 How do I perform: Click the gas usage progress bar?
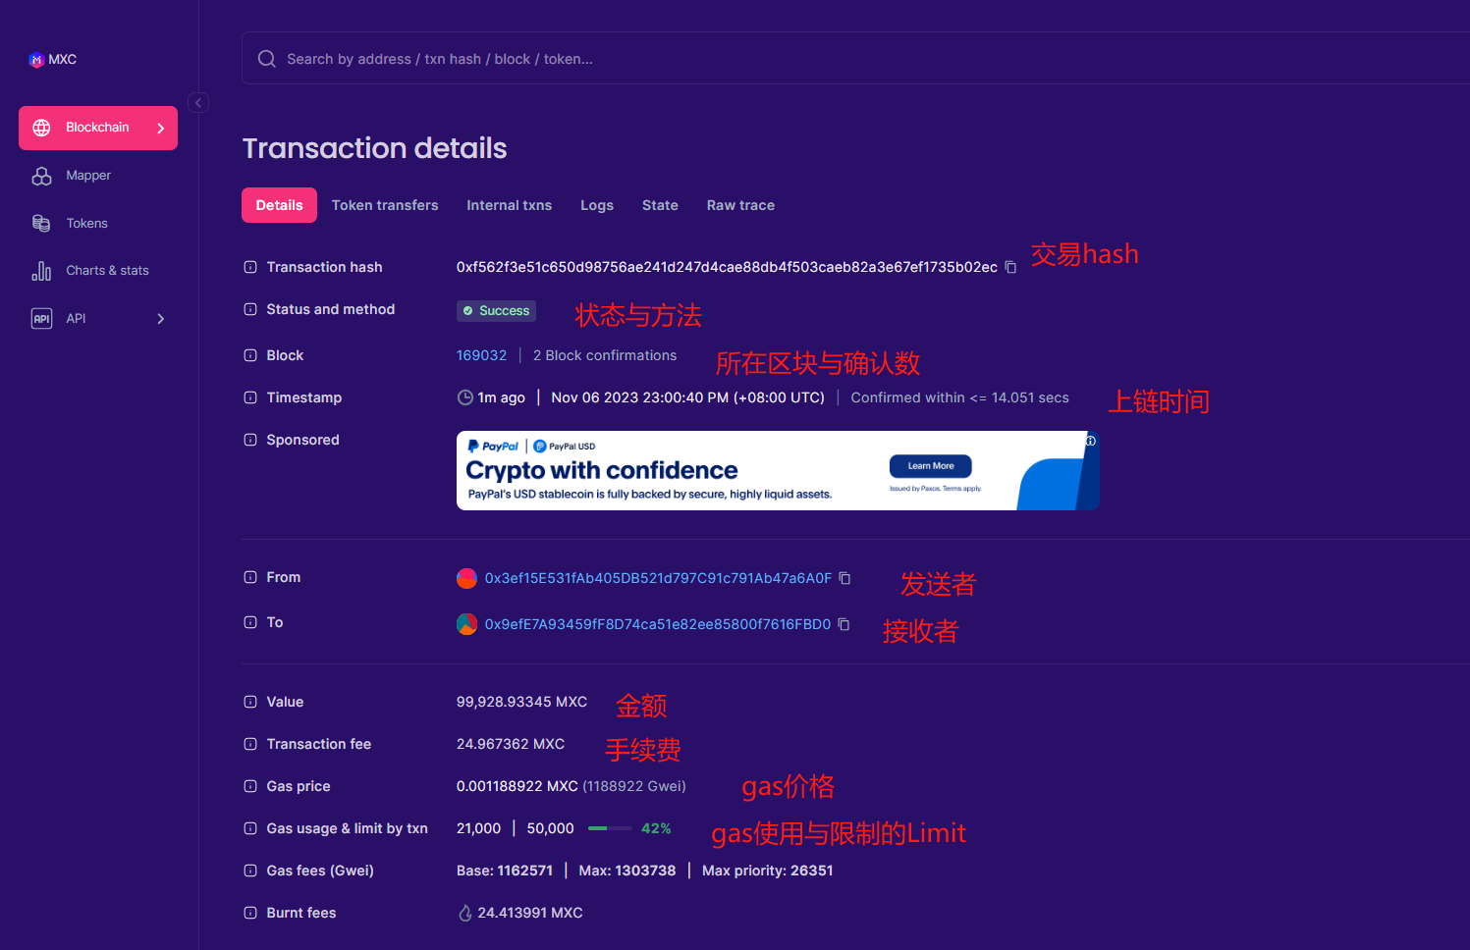pyautogui.click(x=610, y=828)
